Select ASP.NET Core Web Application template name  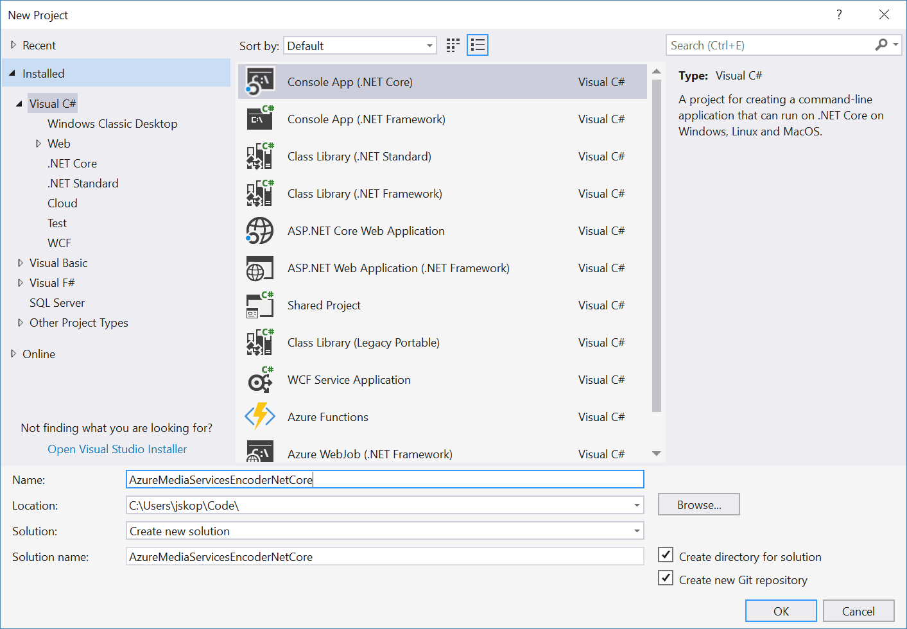click(366, 230)
